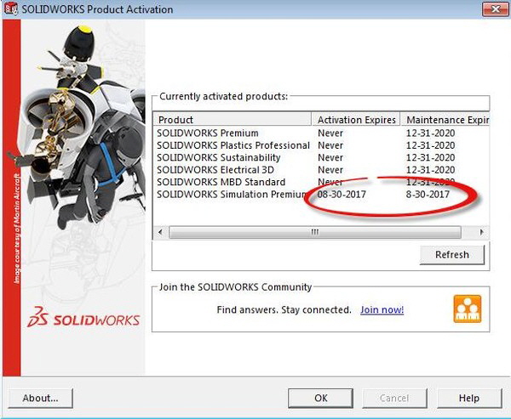The image size is (511, 419).
Task: Click Never in the Electrical 3D row
Action: point(330,170)
